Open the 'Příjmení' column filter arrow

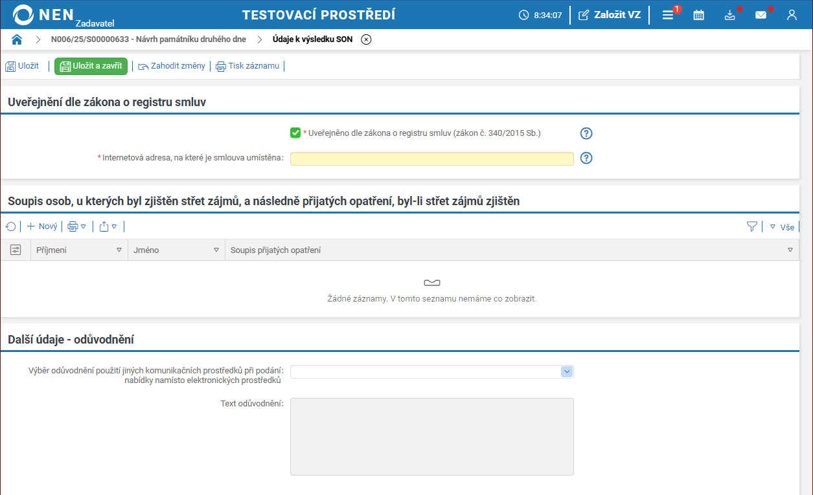(x=119, y=250)
